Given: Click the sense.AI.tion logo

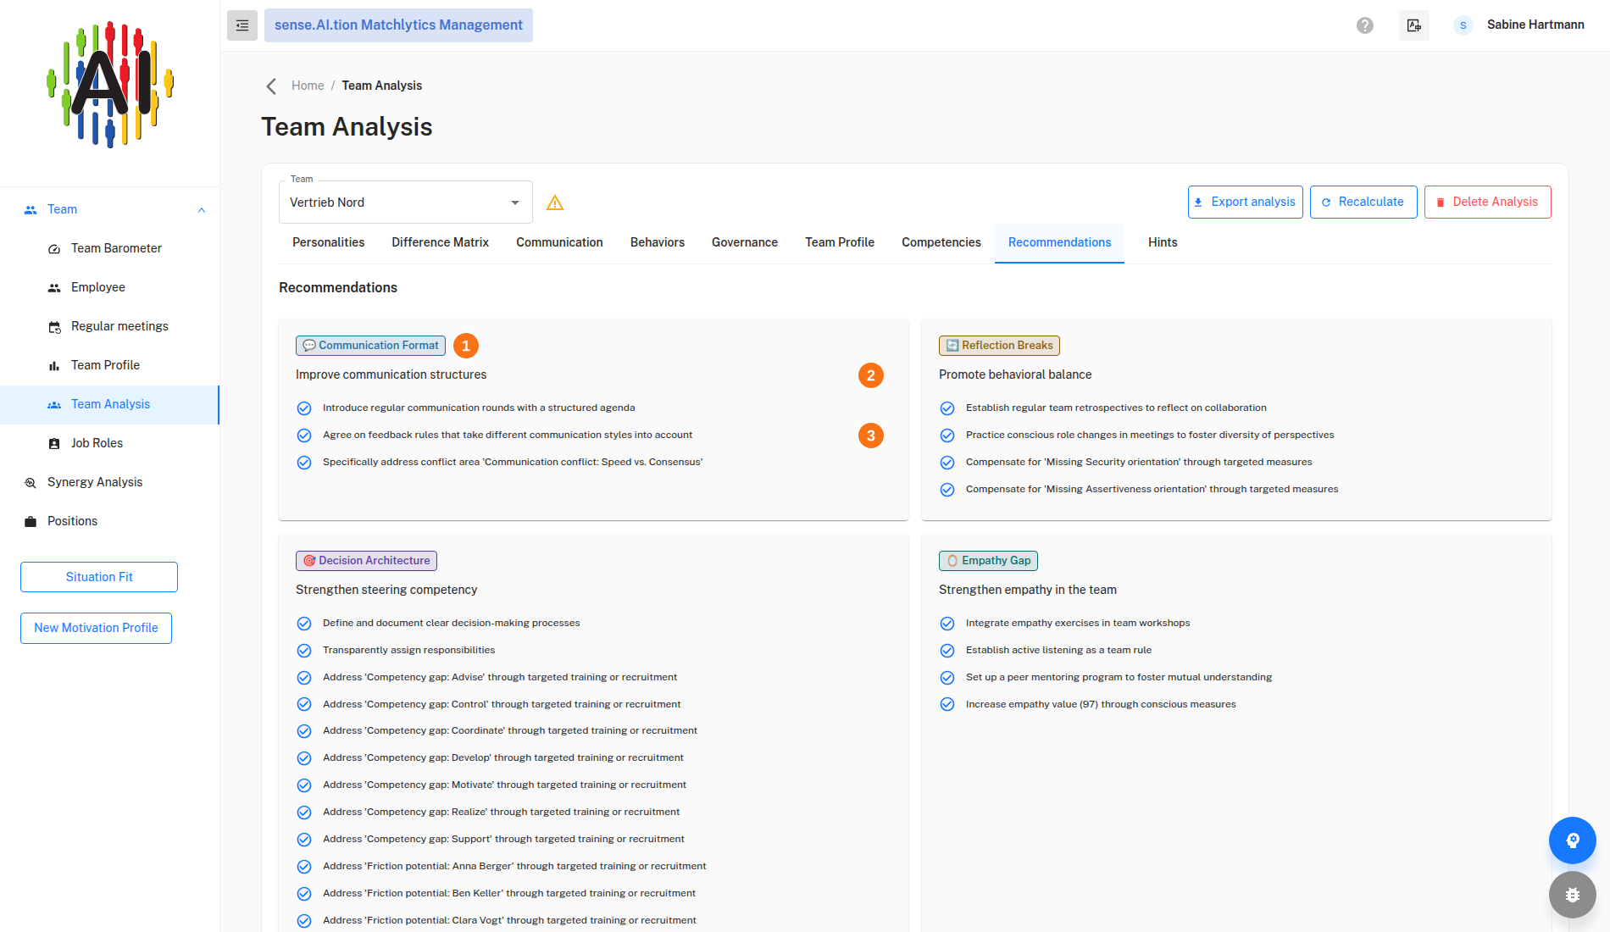Looking at the screenshot, I should click(110, 85).
